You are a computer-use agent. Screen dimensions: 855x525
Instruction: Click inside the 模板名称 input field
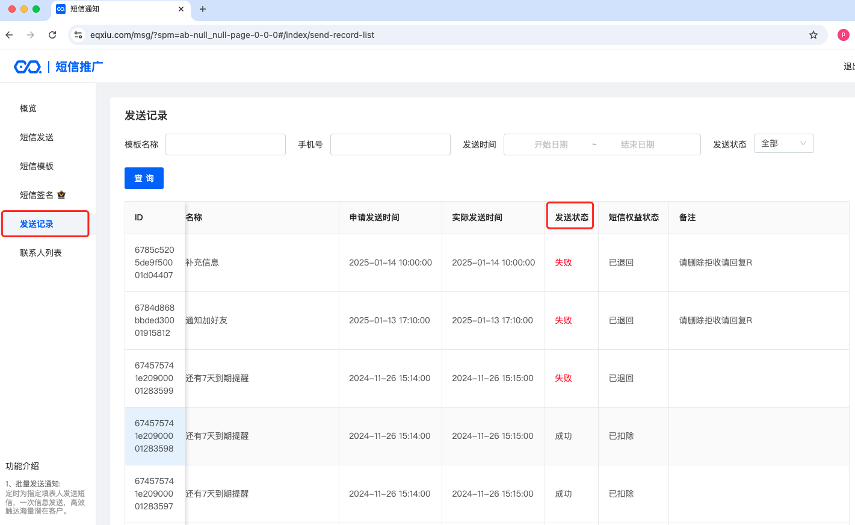(225, 144)
